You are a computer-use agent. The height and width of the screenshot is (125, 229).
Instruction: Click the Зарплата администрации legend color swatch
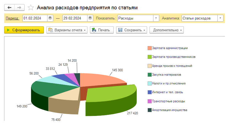coord(150,48)
